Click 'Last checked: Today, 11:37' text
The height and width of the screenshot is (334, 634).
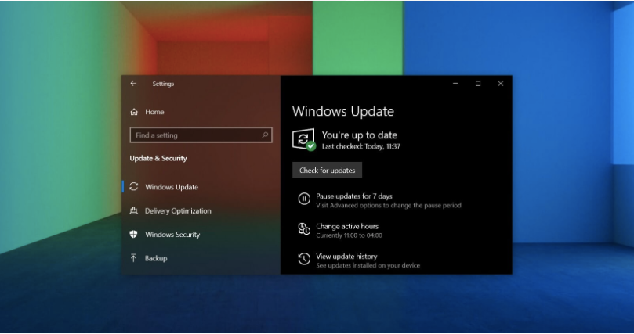point(361,146)
